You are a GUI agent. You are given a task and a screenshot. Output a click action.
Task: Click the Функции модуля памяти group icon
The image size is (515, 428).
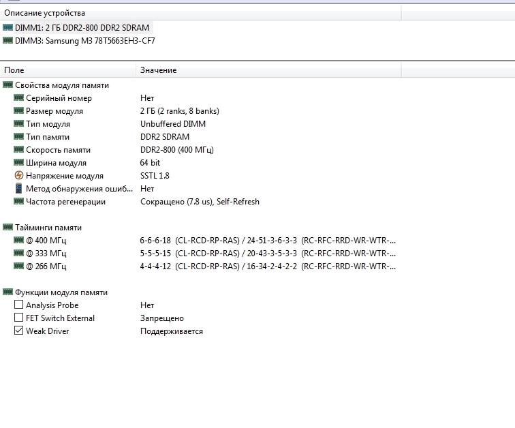(8, 292)
